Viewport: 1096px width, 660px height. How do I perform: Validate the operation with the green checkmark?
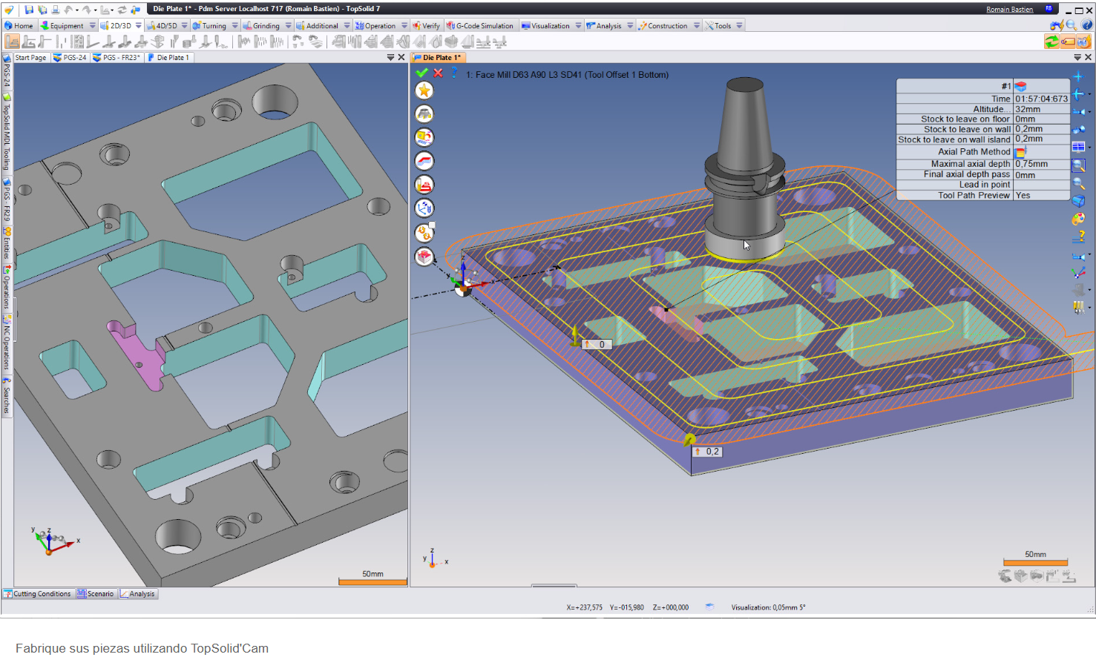coord(422,73)
